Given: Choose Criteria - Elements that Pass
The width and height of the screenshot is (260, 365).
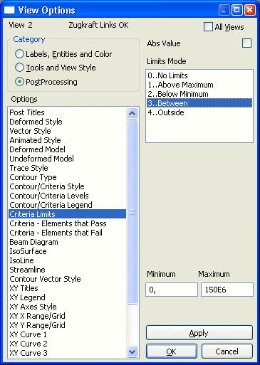Looking at the screenshot, I should coord(67,223).
